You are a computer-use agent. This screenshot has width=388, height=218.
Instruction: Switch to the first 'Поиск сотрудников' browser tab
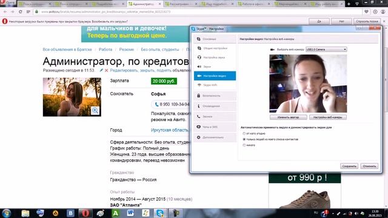[34, 4]
